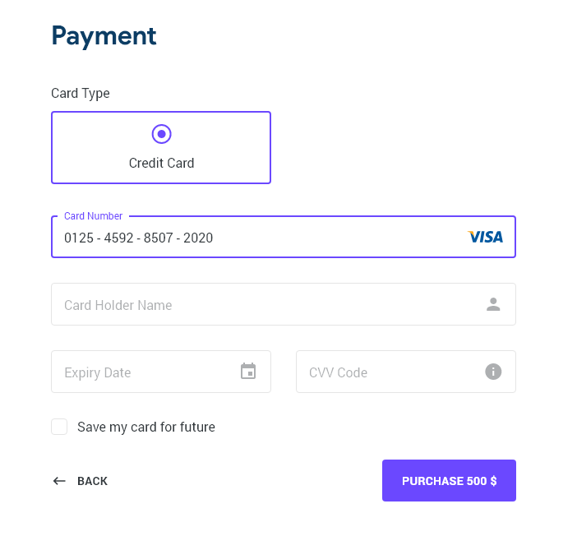Click the Save my card for future label
The height and width of the screenshot is (550, 577).
click(146, 427)
